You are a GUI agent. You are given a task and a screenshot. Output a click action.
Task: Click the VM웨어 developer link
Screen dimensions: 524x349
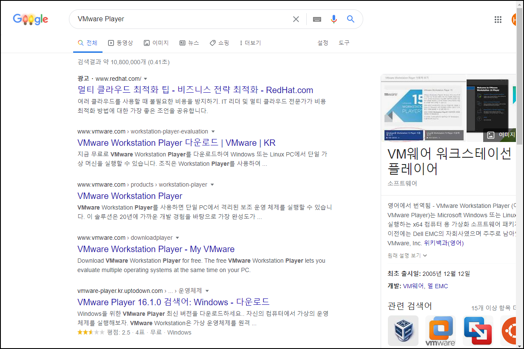(413, 286)
